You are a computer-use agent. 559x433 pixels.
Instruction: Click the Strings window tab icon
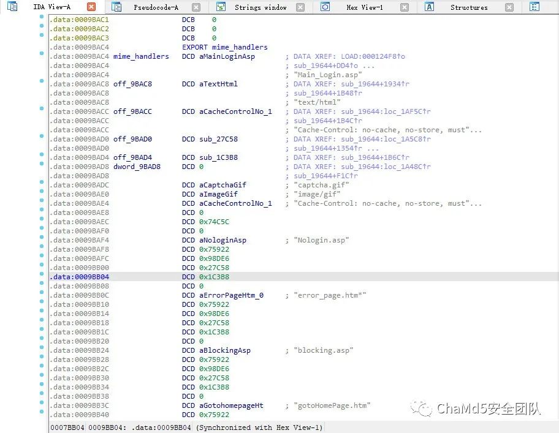221,7
